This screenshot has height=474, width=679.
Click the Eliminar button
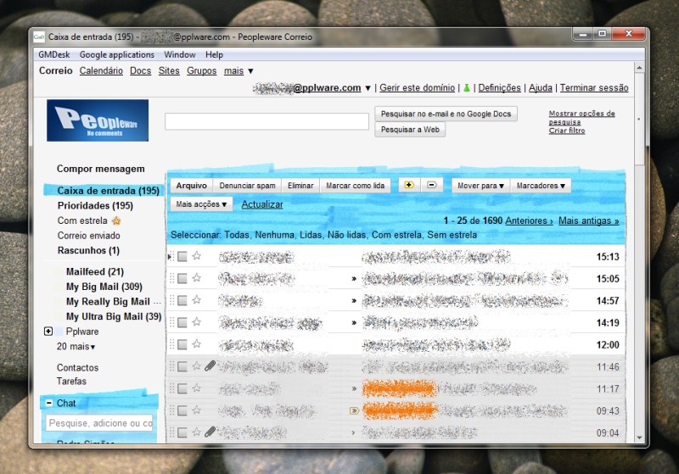[300, 186]
